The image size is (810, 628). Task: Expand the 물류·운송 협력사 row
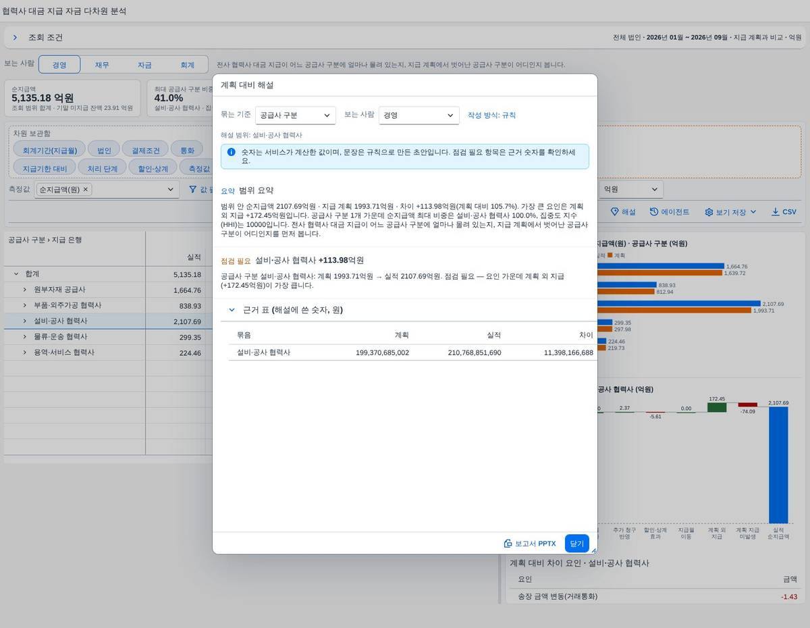click(x=25, y=337)
